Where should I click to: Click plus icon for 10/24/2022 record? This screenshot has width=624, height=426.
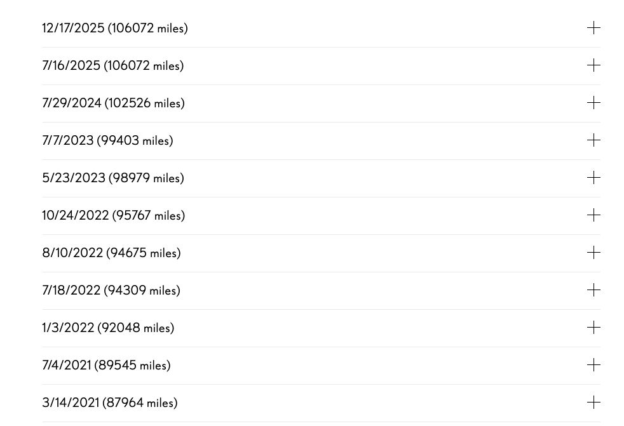pos(593,215)
